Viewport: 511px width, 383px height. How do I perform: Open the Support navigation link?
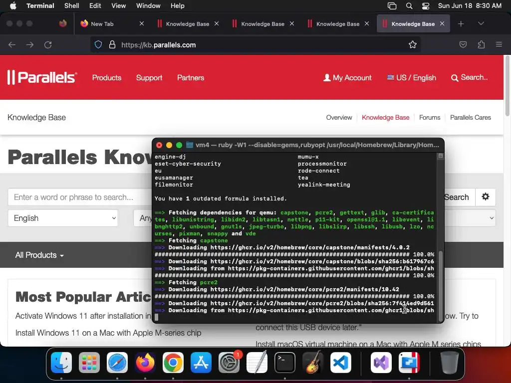point(149,77)
